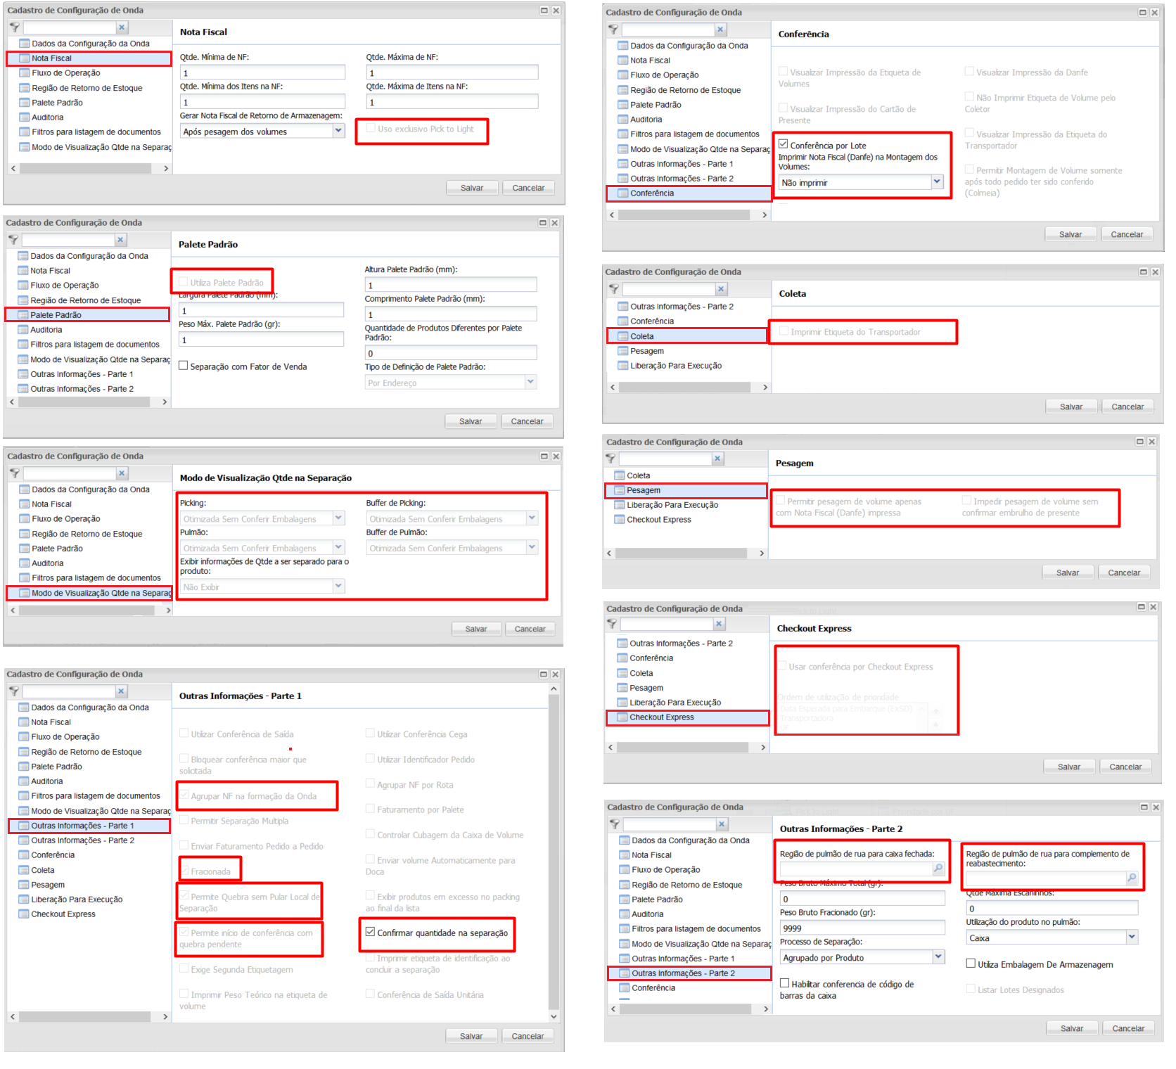Enable 'Habilitar conferencia de código de barras da caixa'
Viewport: 1176px width, 1069px height.
click(785, 983)
